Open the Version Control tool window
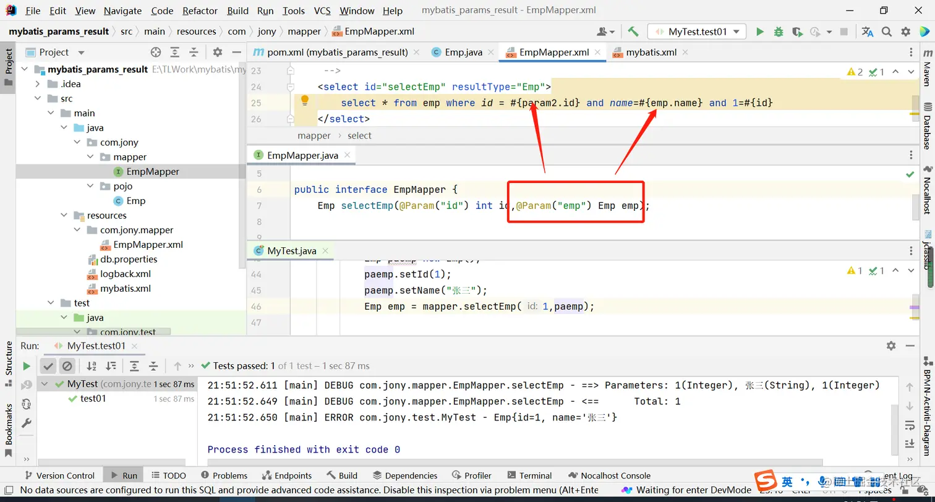The width and height of the screenshot is (935, 502). [59, 475]
